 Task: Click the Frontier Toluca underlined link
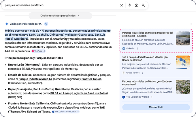pyautogui.click(x=91, y=79)
